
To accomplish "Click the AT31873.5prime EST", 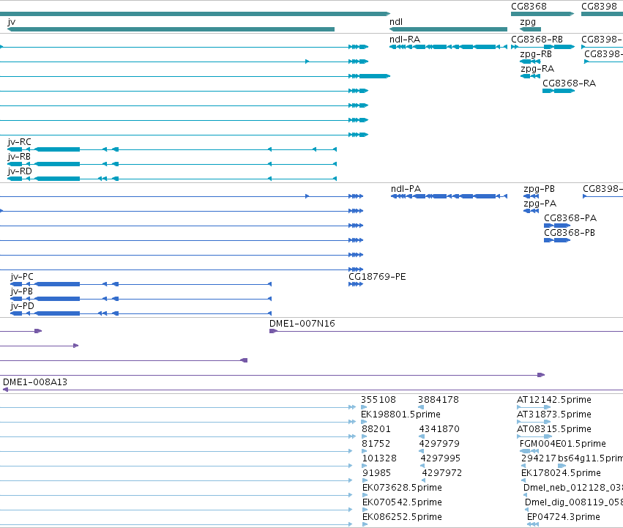I will pyautogui.click(x=534, y=422).
